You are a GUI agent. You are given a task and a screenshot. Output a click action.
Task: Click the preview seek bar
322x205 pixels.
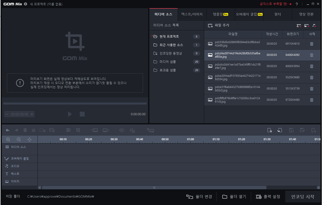pyautogui.click(x=75, y=104)
